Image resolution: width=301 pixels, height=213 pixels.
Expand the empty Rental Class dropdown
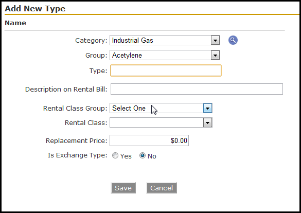(161, 122)
